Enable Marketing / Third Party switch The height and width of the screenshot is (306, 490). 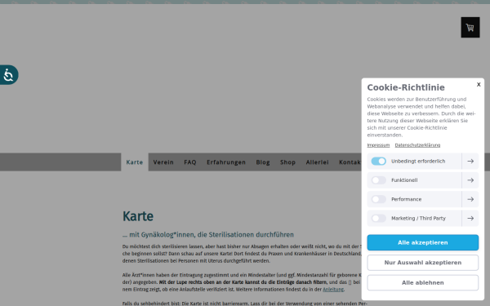[378, 218]
